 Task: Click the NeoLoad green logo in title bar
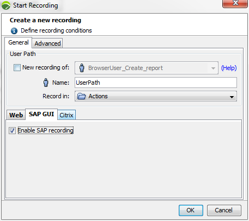pos(6,5)
